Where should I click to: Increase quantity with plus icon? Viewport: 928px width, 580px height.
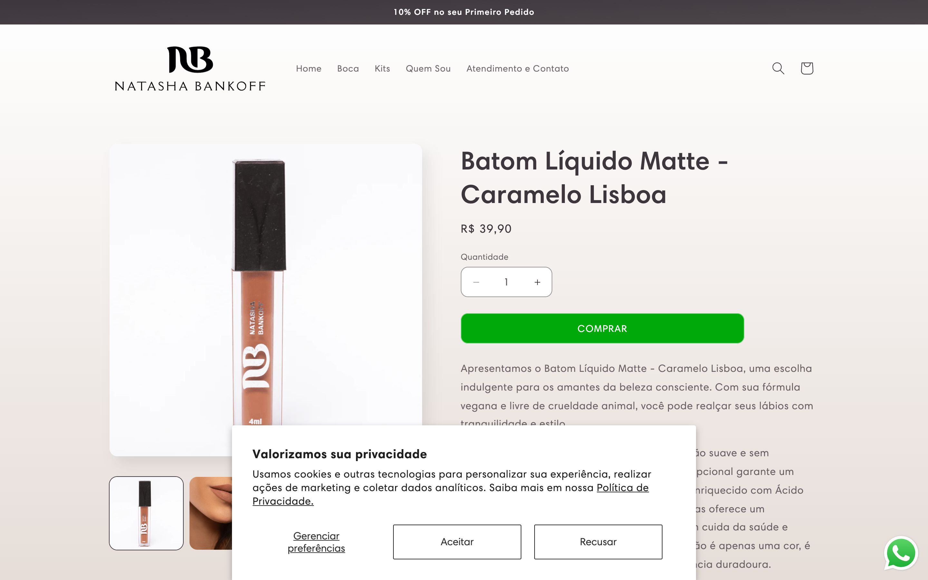pos(537,282)
